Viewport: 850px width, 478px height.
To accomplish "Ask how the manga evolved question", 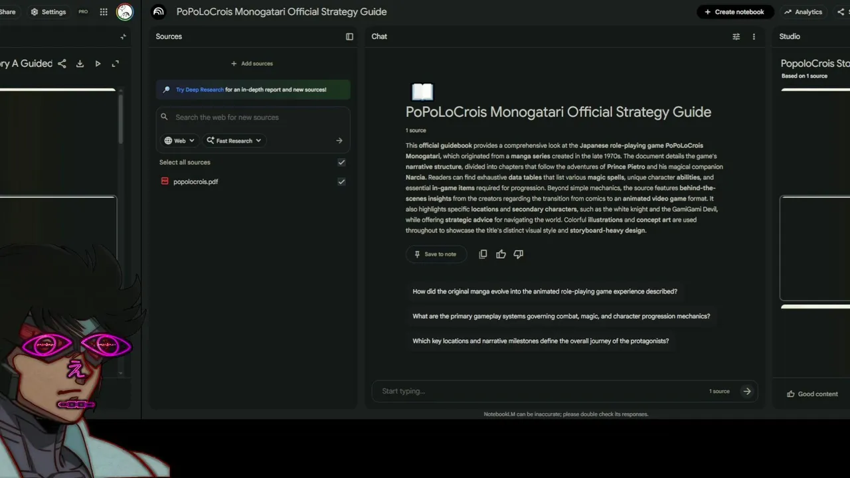I will click(545, 291).
